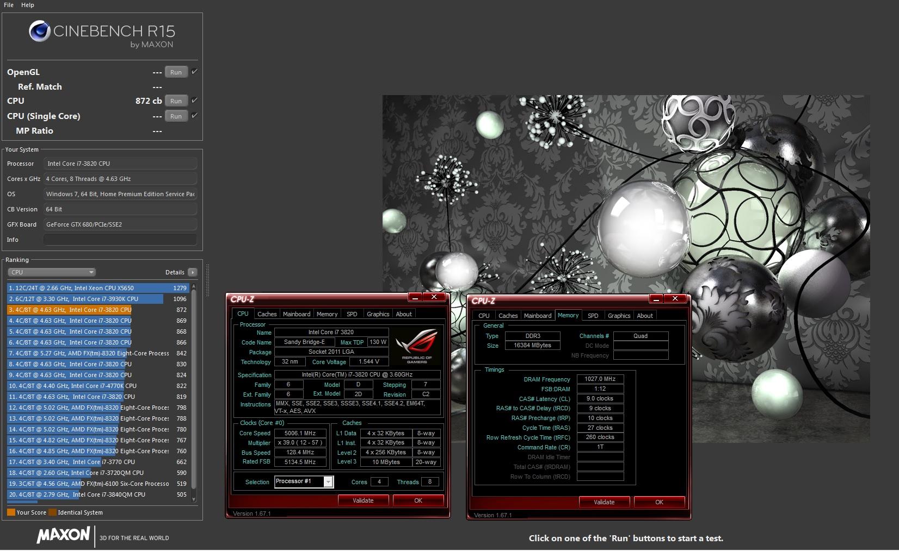
Task: Click the Processor name field i7-3820
Action: 120,164
